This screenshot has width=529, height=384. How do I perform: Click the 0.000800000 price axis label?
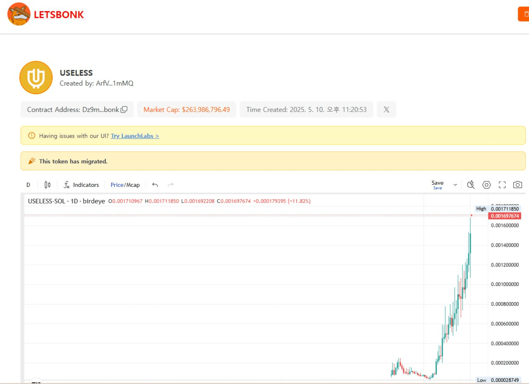coord(505,304)
